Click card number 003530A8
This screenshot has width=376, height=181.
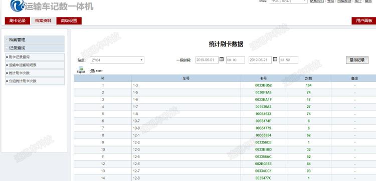pyautogui.click(x=263, y=107)
